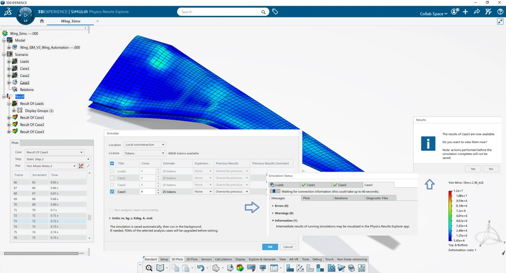This screenshot has width=506, height=273.
Task: Expand the Errors (0) section
Action: point(273,206)
